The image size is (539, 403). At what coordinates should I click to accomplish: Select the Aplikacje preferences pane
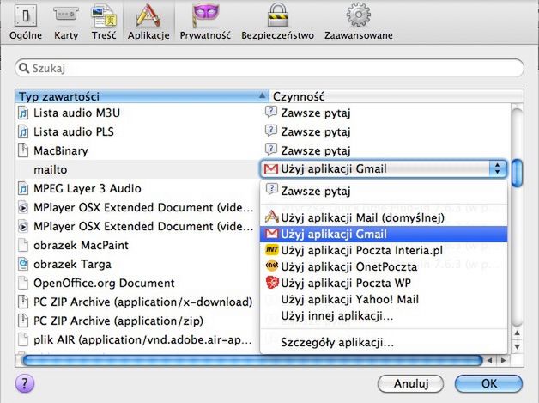pyautogui.click(x=148, y=22)
